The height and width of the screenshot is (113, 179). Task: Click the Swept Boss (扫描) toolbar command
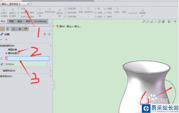22,8
